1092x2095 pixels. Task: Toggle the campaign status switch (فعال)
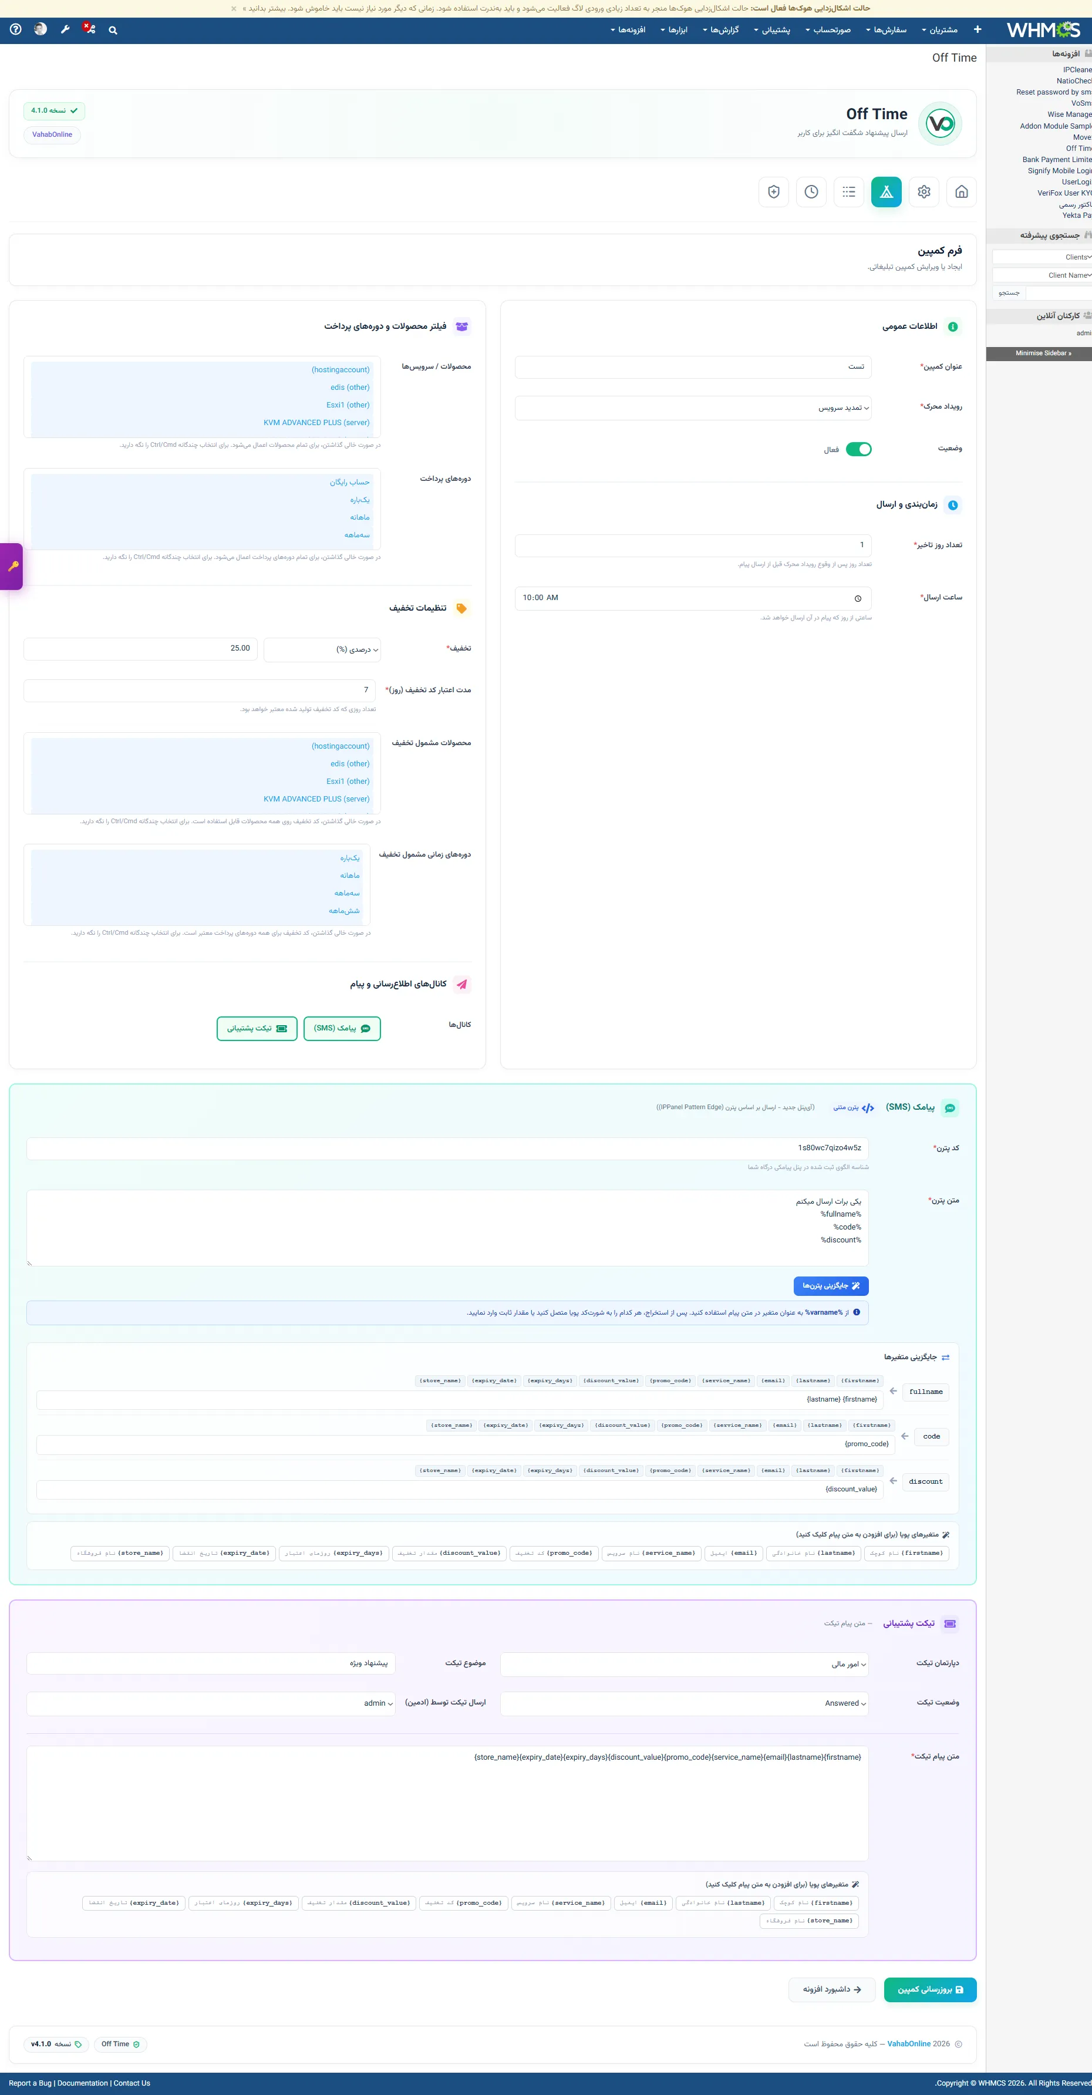858,450
